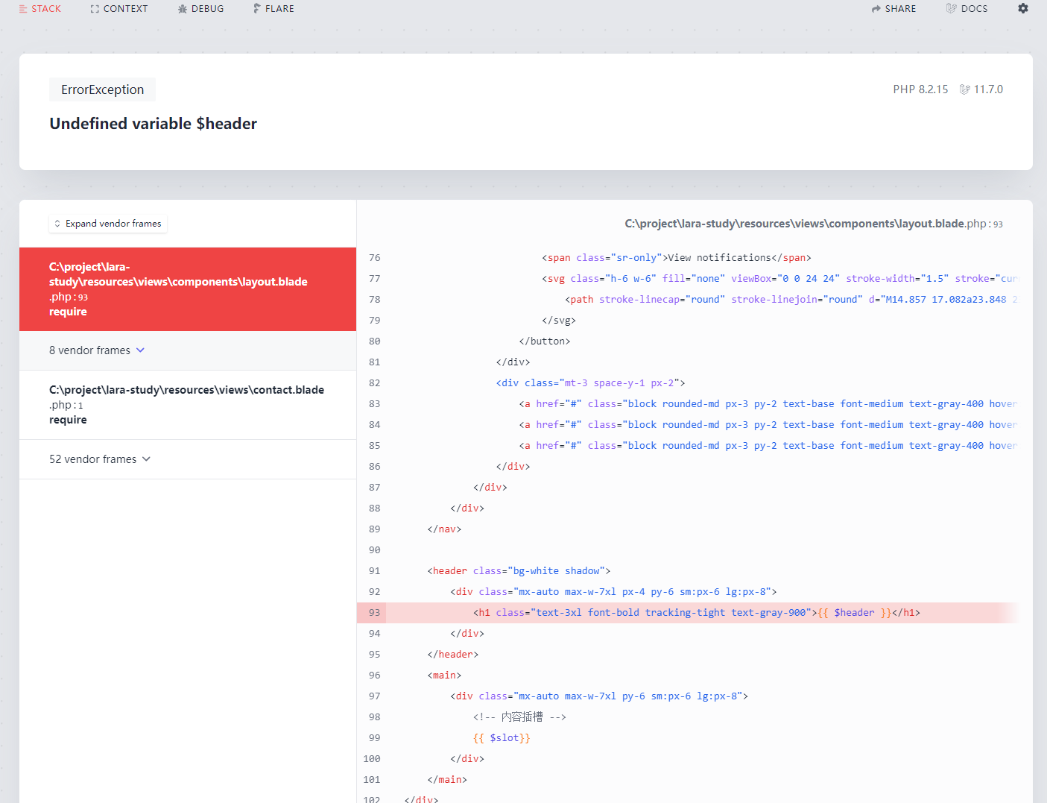The width and height of the screenshot is (1047, 803).
Task: Open the DEBUG tab
Action: pyautogui.click(x=201, y=9)
